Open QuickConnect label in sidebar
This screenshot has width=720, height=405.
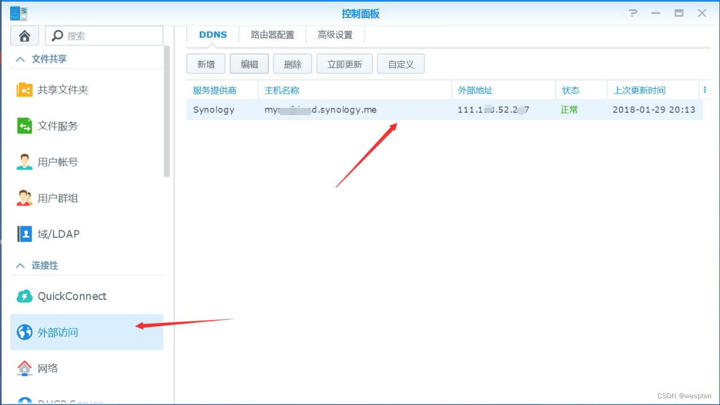[72, 296]
